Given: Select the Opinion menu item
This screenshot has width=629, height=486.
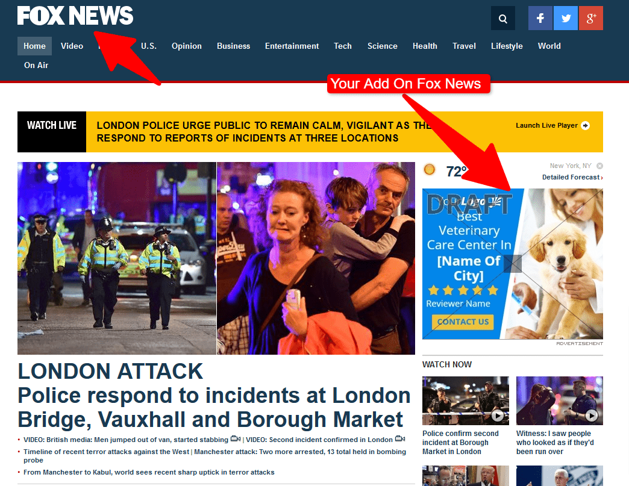Looking at the screenshot, I should (x=186, y=46).
